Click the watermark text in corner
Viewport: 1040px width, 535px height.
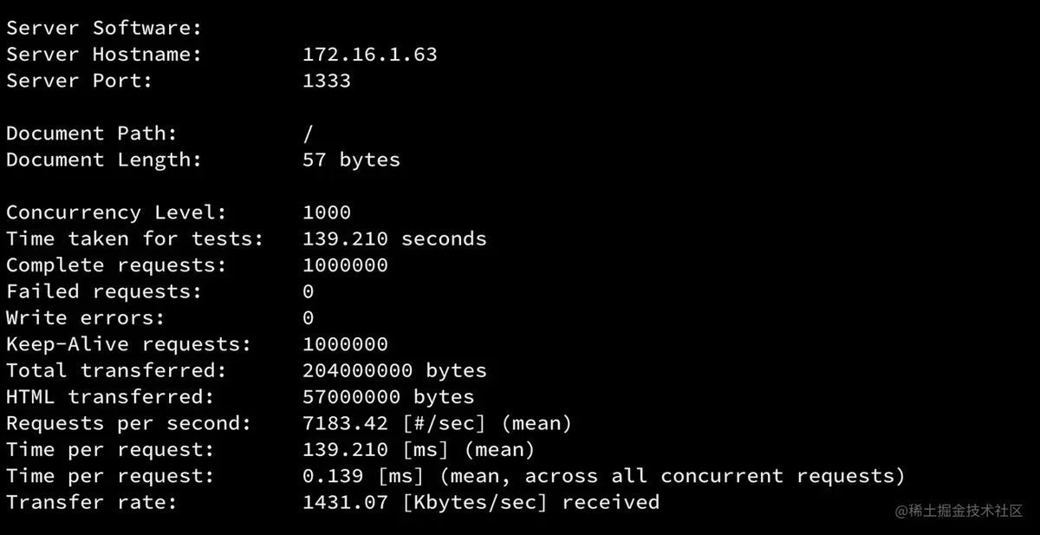[959, 510]
